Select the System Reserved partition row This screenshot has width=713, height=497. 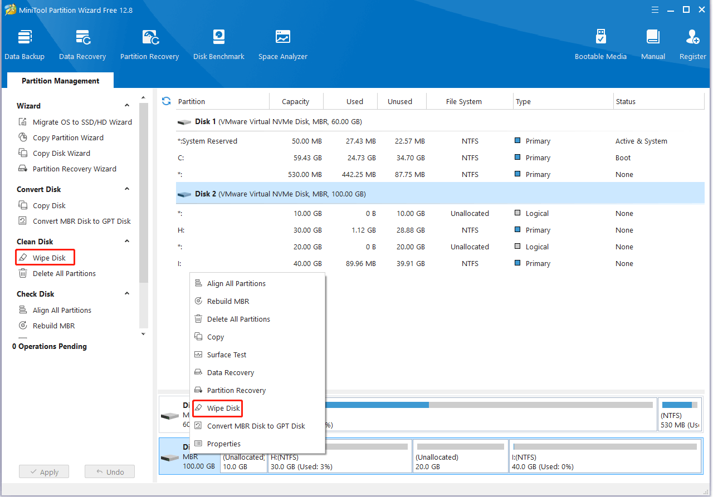click(x=440, y=141)
